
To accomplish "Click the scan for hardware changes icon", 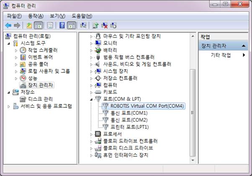I will coord(83,25).
